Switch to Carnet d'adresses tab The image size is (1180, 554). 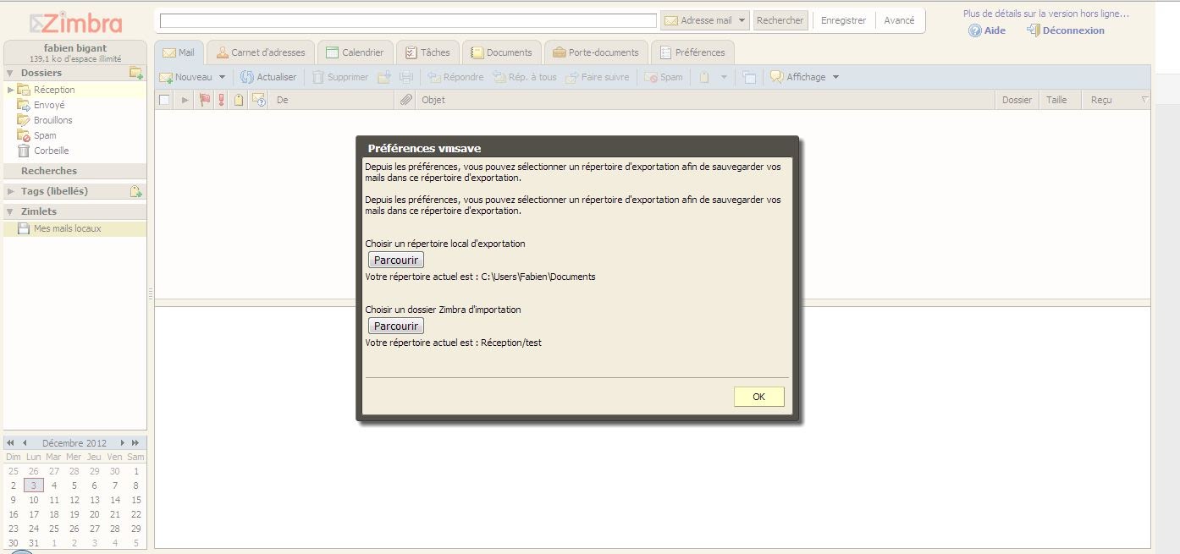(x=261, y=52)
